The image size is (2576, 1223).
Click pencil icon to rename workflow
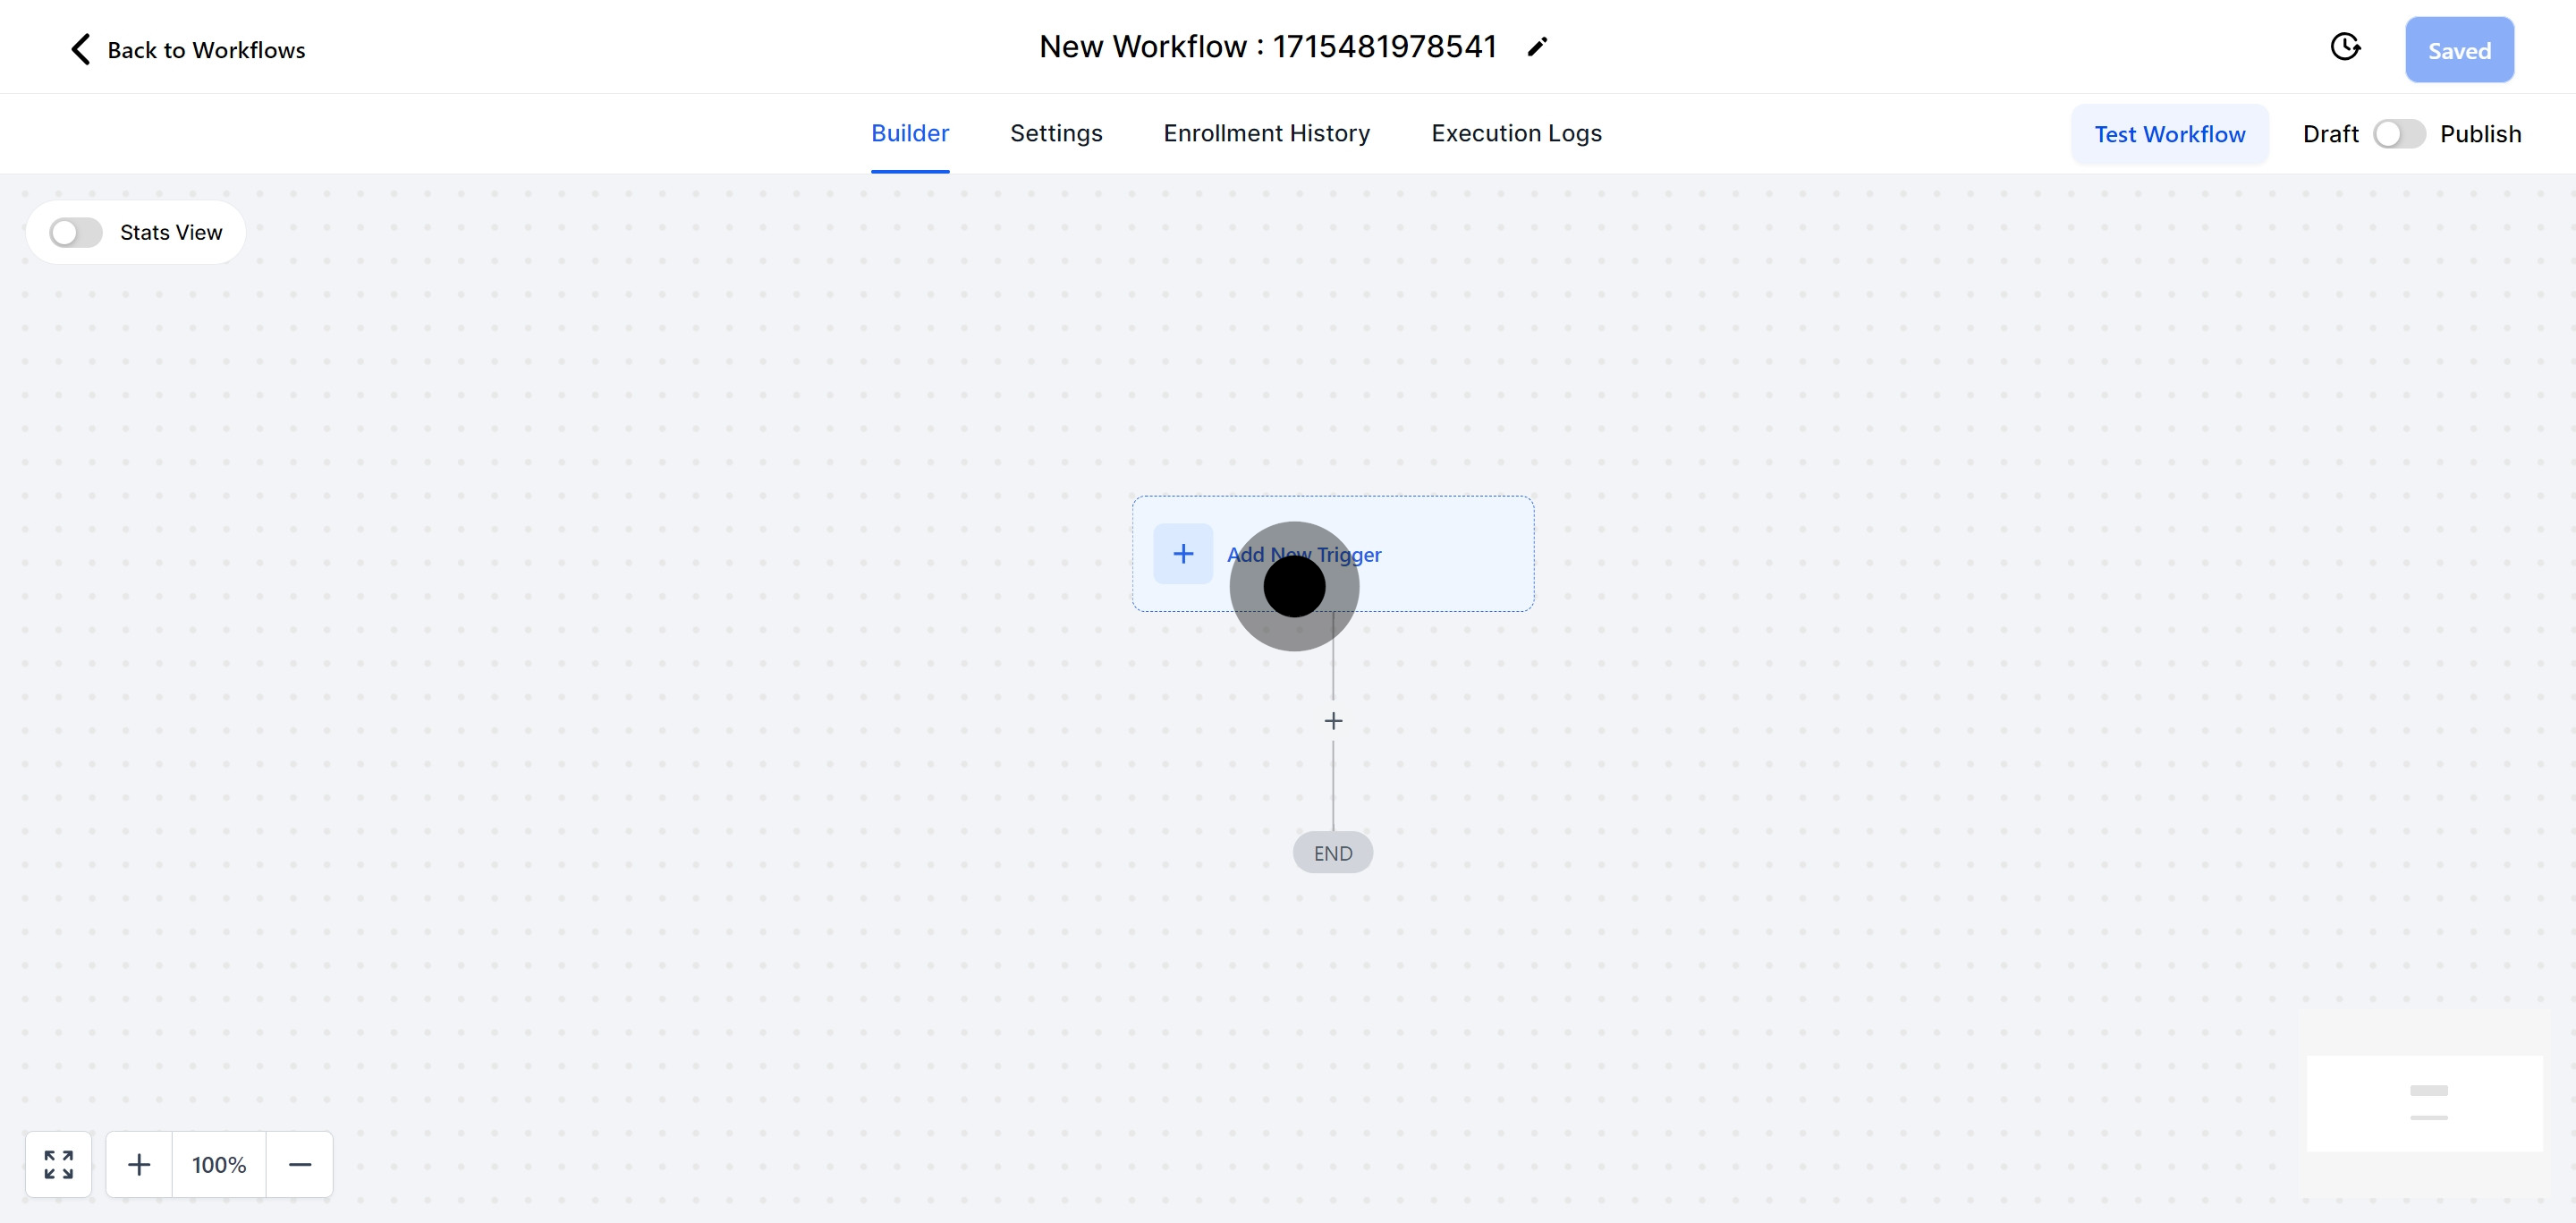[1537, 47]
